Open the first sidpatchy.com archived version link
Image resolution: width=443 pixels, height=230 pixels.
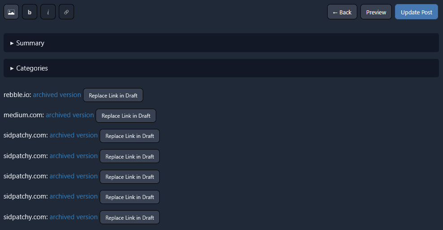point(74,135)
